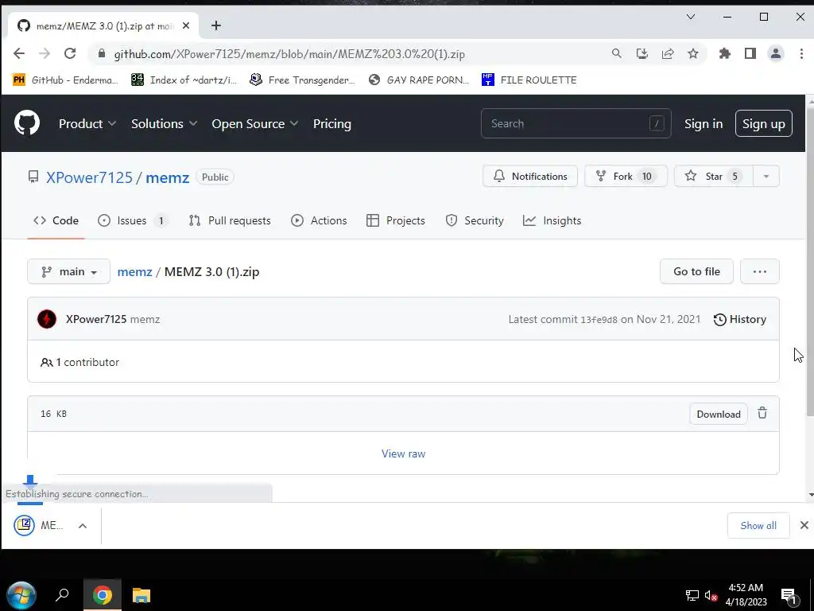Open the Projects tab
The height and width of the screenshot is (611, 814).
[x=396, y=220]
